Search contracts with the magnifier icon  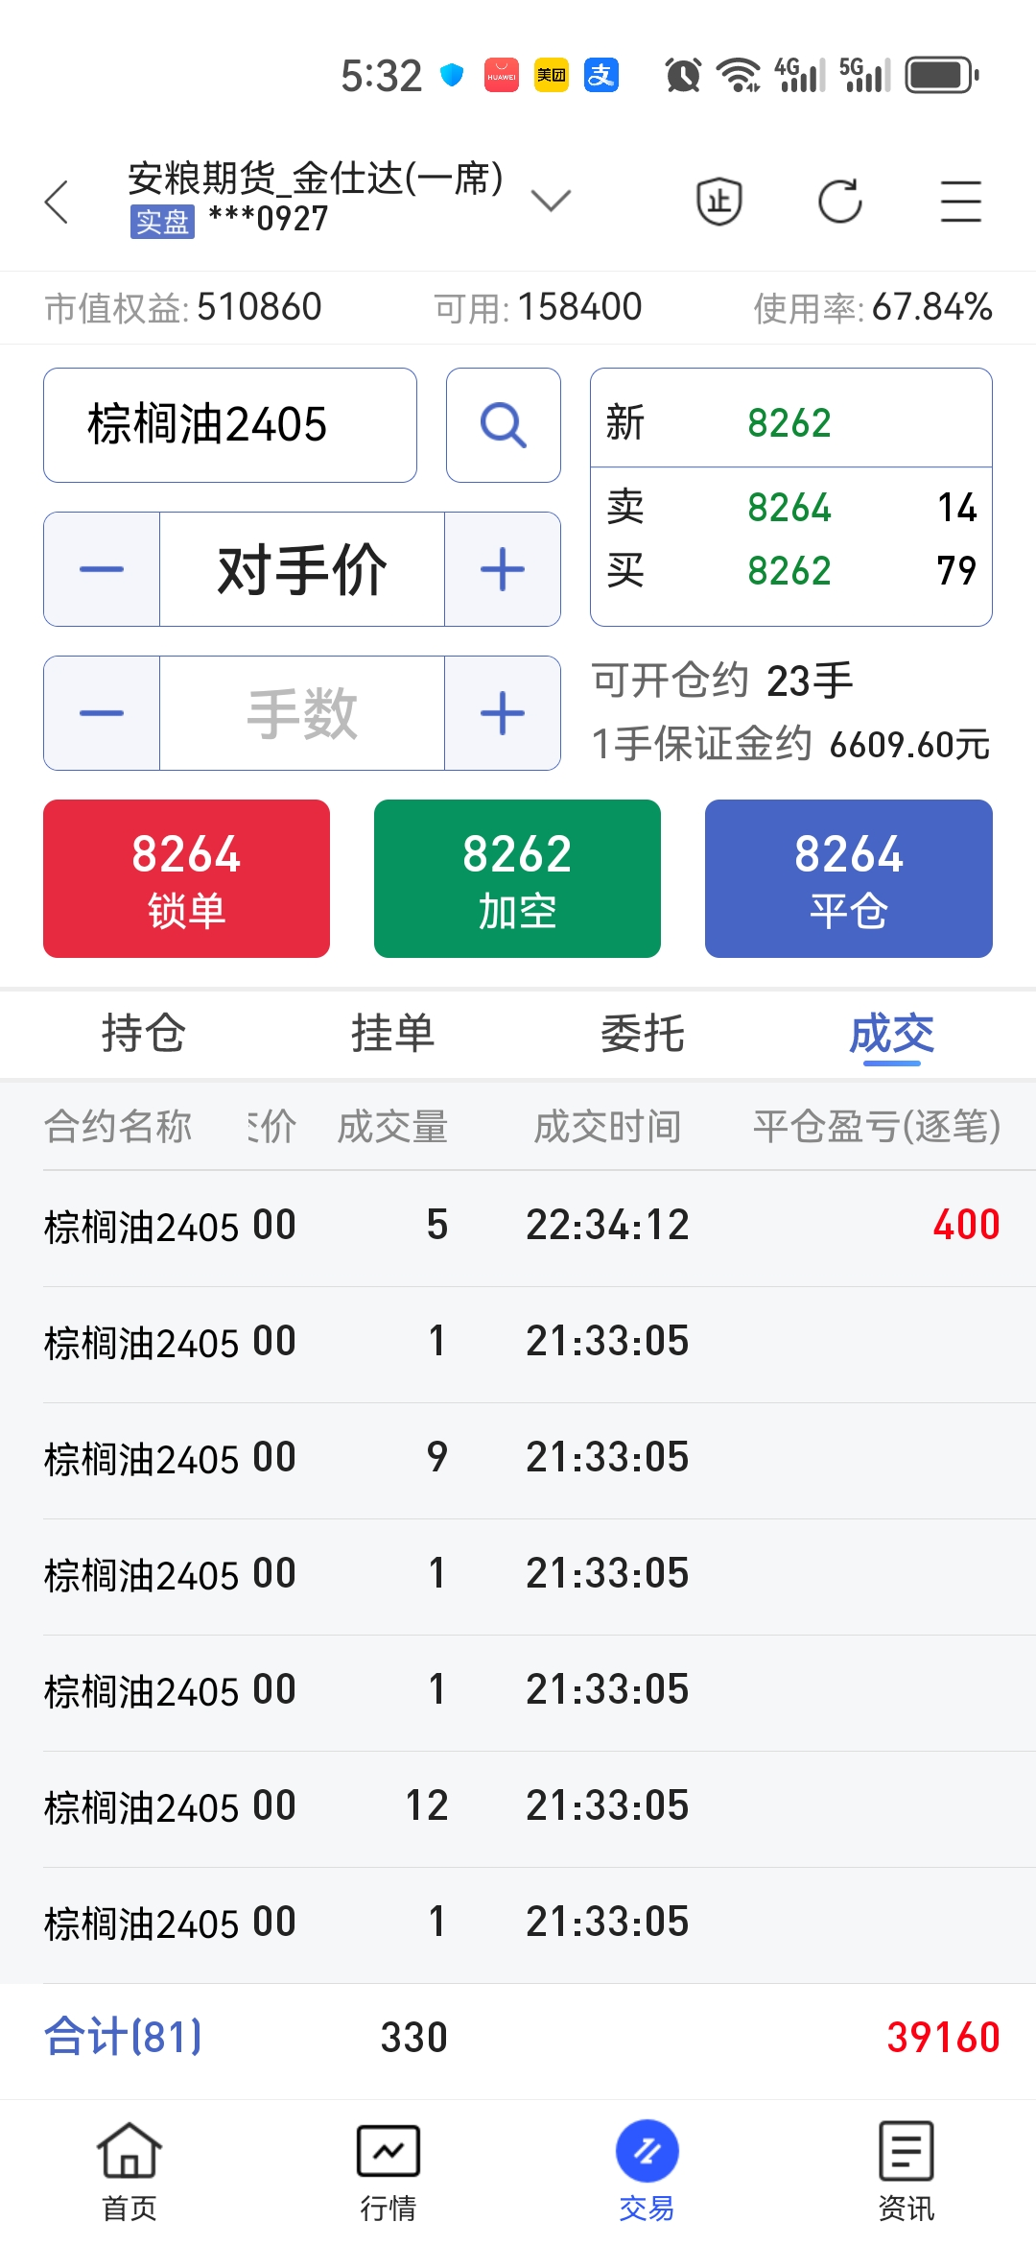[504, 425]
